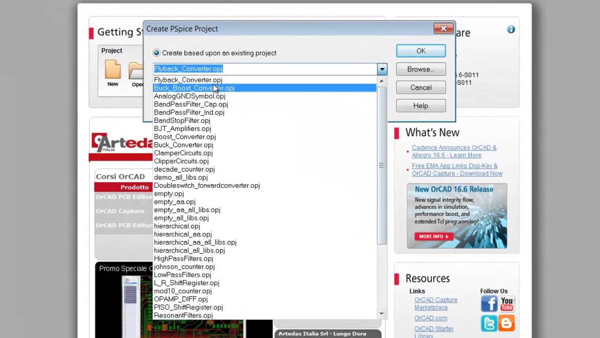
Task: Click the OK button
Action: click(420, 51)
